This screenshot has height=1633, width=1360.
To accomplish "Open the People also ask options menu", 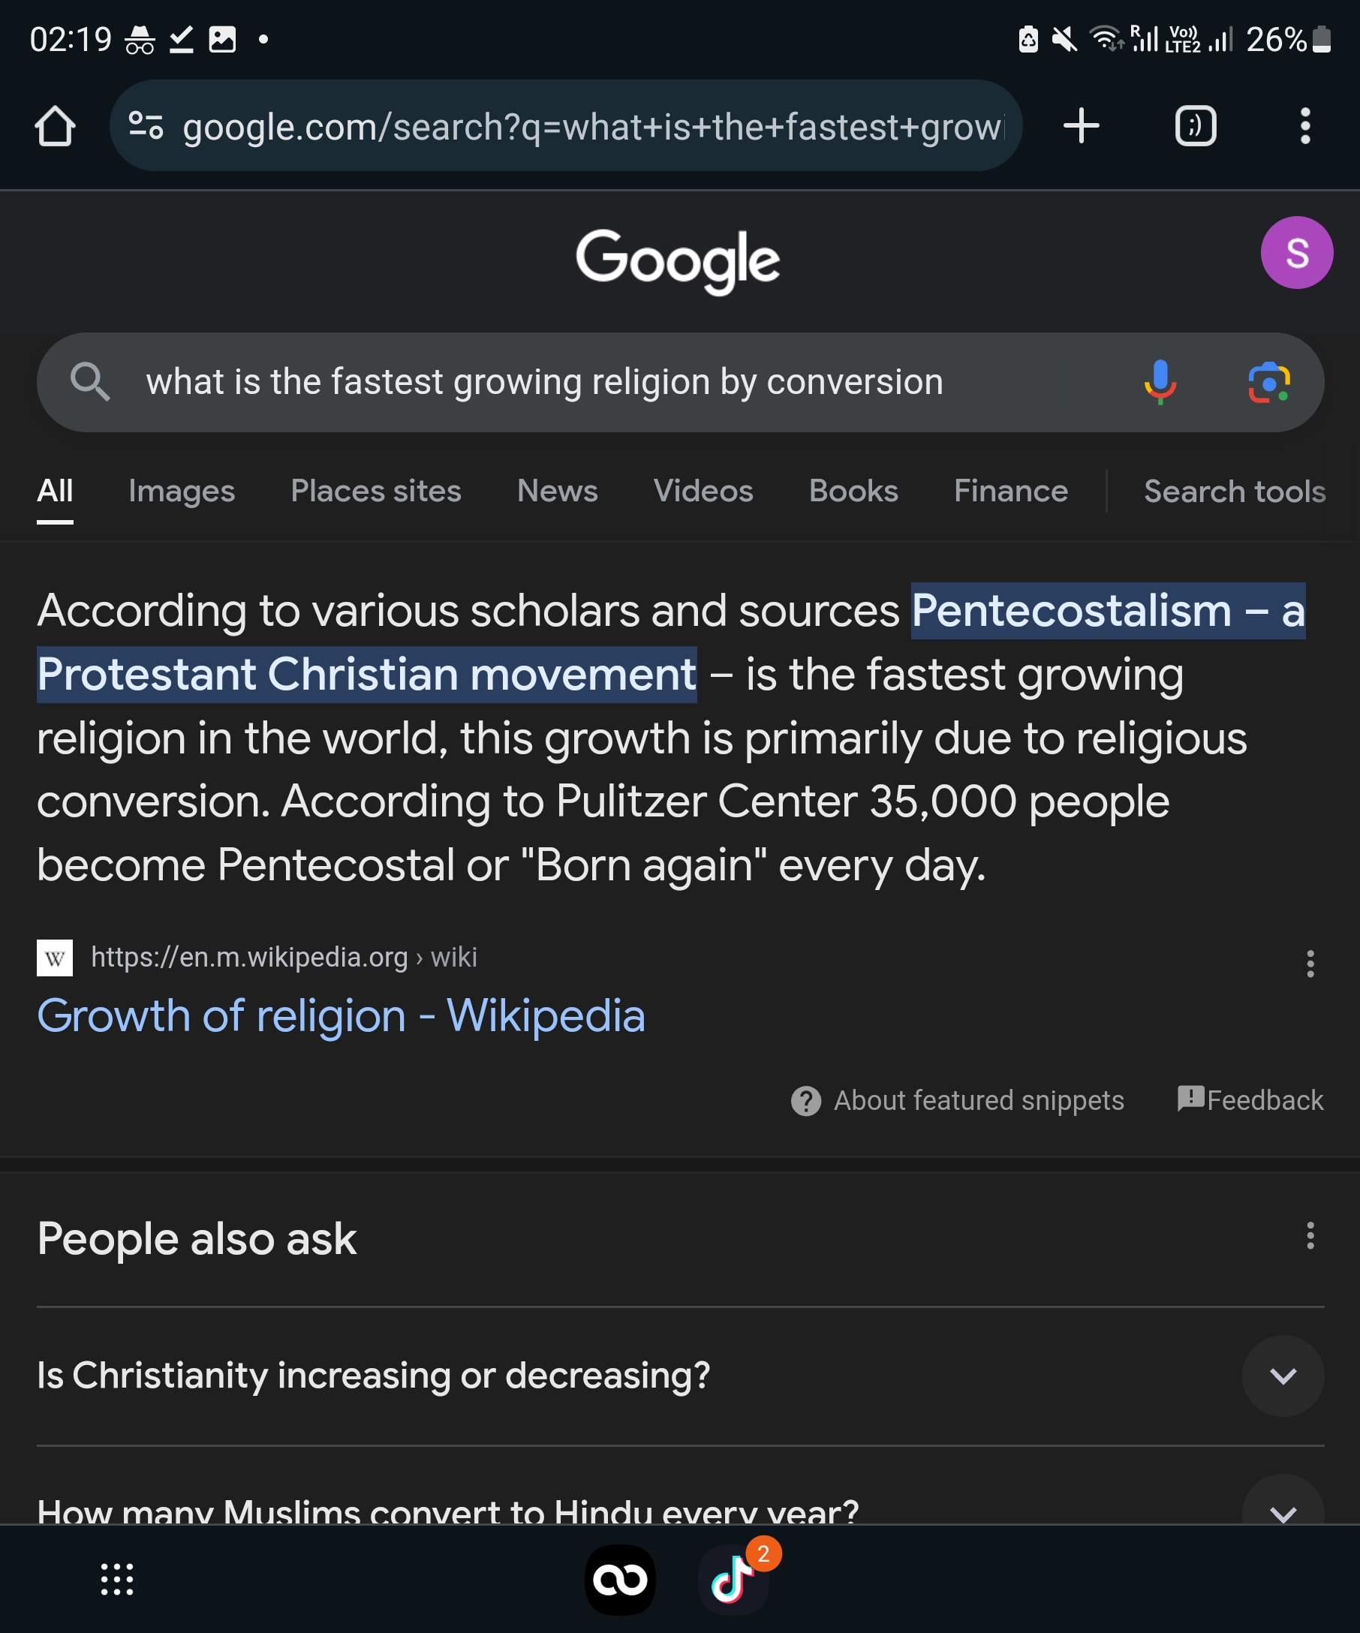I will point(1312,1238).
